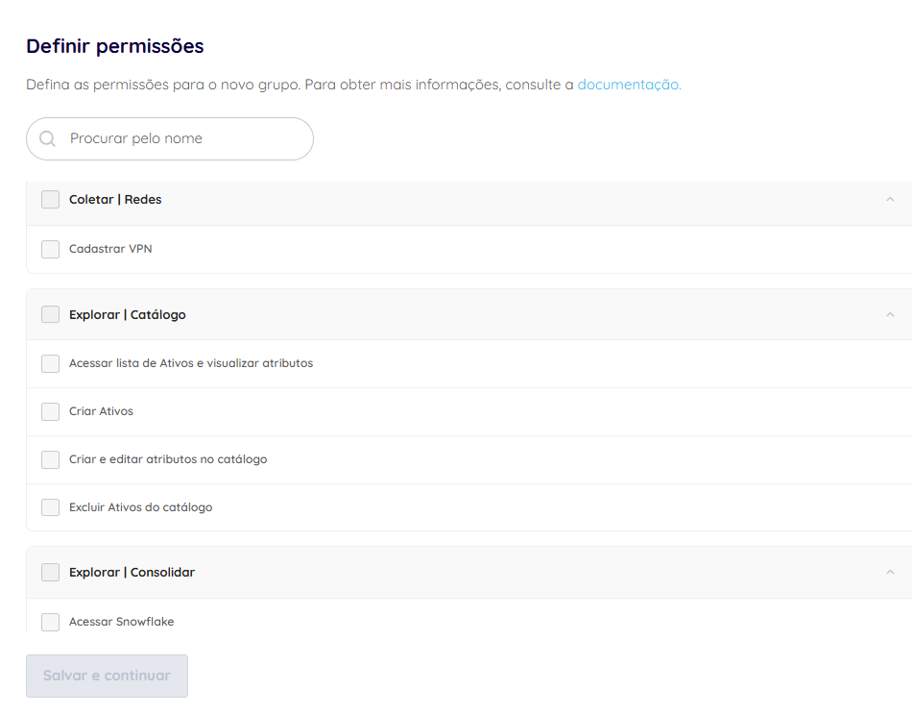The height and width of the screenshot is (714, 912).
Task: Click the Explorar | Consolidar header text
Action: (x=132, y=573)
